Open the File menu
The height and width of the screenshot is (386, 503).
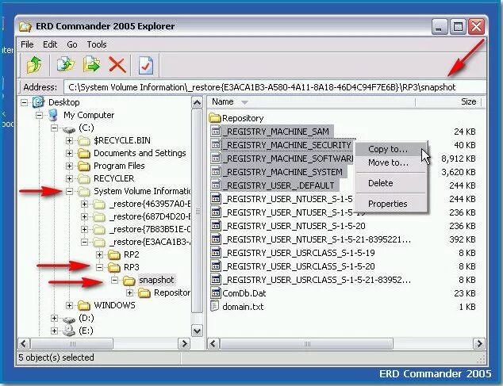pos(27,44)
